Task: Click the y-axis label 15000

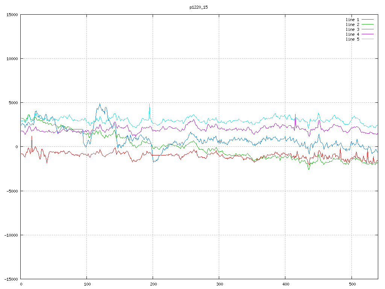Action: (12, 15)
